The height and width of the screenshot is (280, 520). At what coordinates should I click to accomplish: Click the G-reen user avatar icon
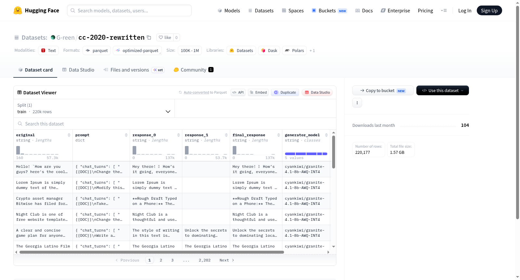53,37
